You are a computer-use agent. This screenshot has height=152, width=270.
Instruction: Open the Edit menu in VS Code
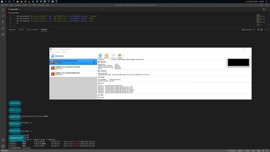click(11, 5)
